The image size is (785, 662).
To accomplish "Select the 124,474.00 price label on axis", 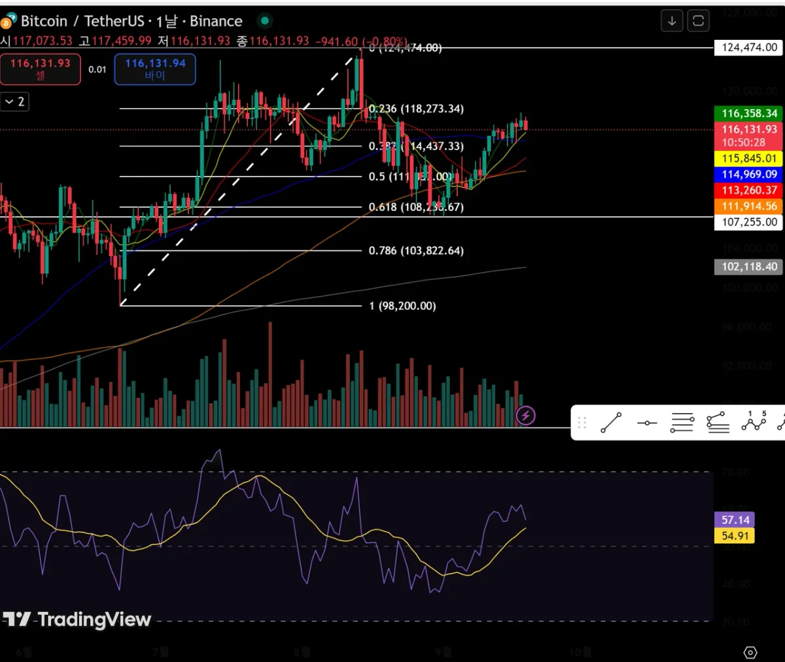I will tap(750, 47).
